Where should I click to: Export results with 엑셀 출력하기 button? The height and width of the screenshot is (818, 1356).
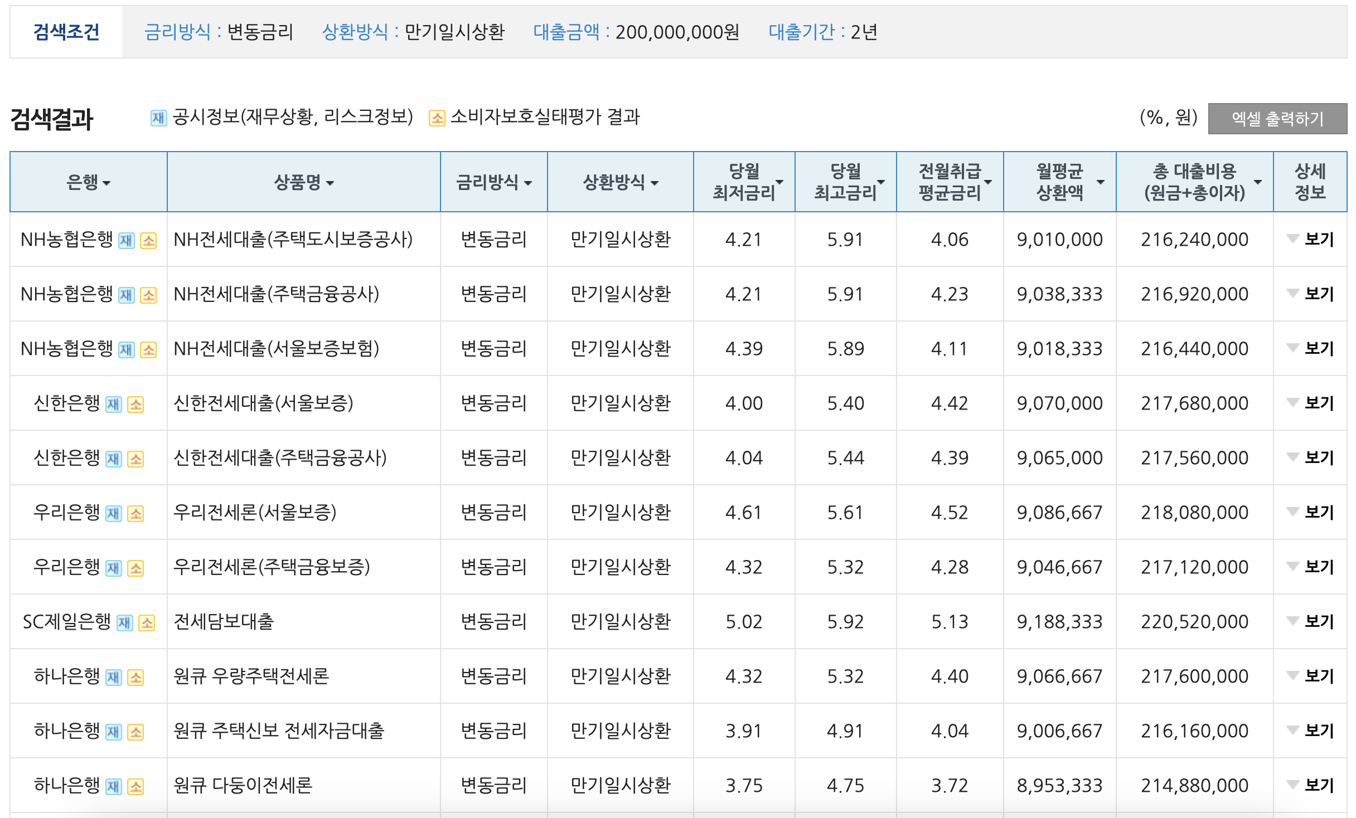1277,119
